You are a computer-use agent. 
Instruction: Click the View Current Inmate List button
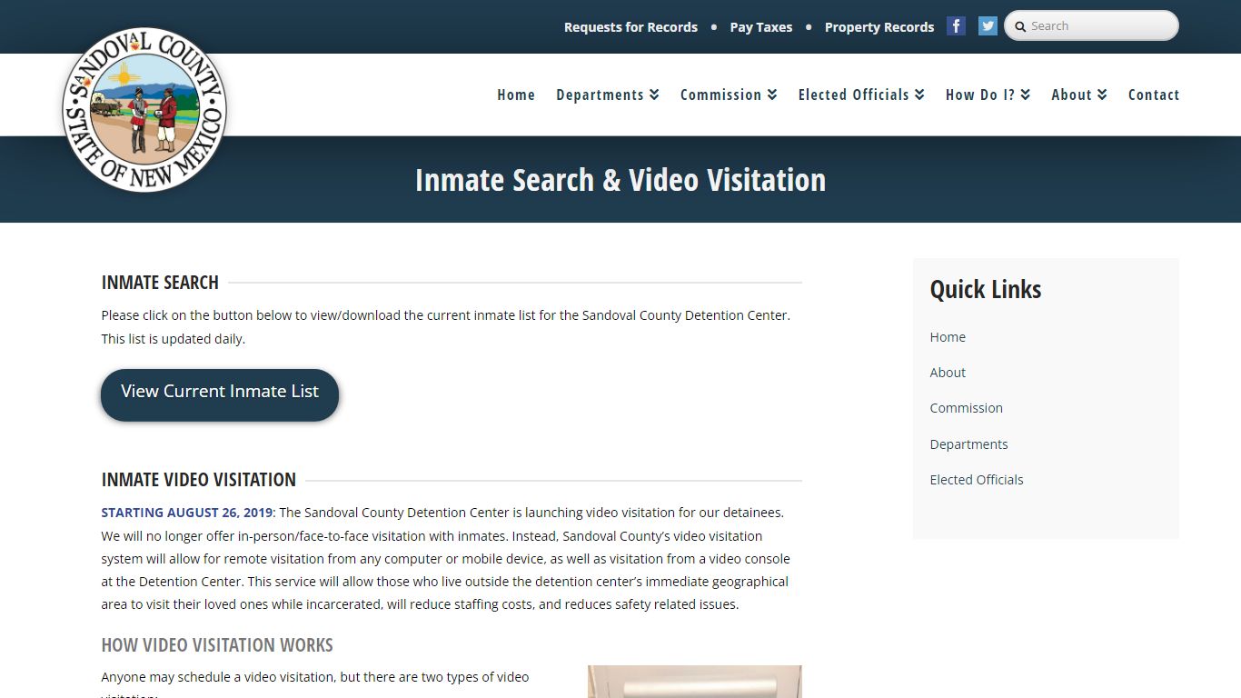point(220,394)
